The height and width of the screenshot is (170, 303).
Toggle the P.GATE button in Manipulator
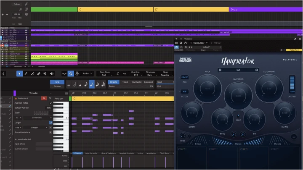[185, 77]
